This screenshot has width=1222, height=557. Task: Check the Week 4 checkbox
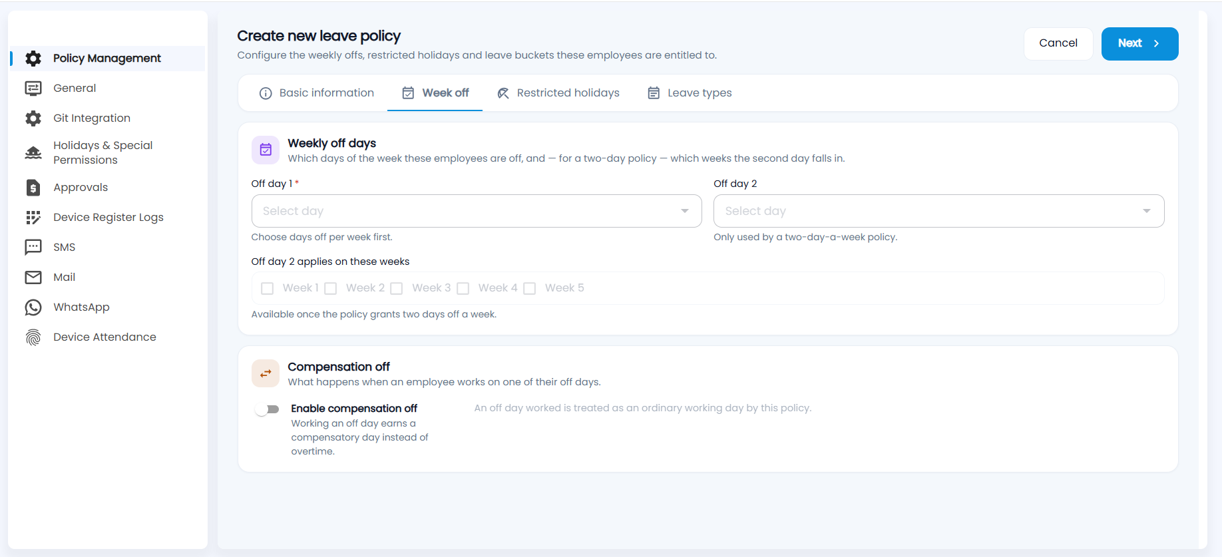tap(463, 288)
